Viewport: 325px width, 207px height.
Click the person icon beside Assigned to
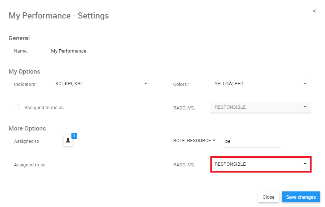tap(68, 141)
